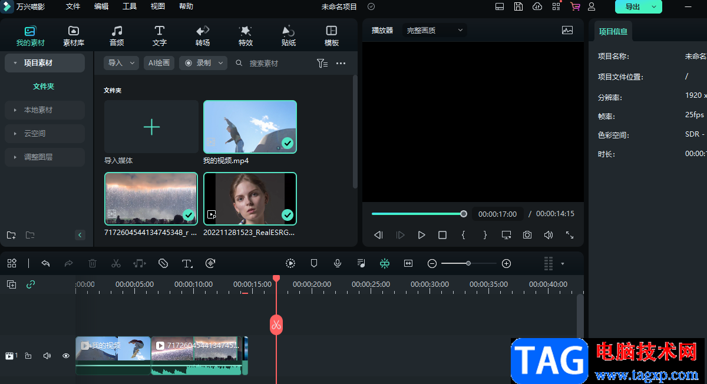Click the cloud upload icon in the title bar
The height and width of the screenshot is (384, 707).
point(537,6)
